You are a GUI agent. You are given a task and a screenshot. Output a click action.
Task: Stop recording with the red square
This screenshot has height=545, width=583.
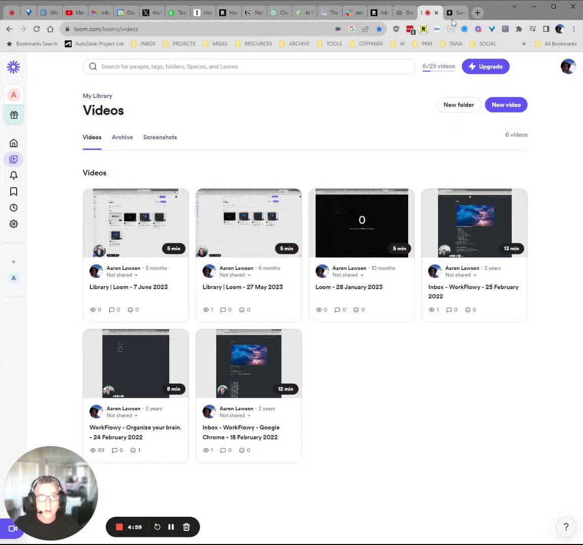click(119, 527)
